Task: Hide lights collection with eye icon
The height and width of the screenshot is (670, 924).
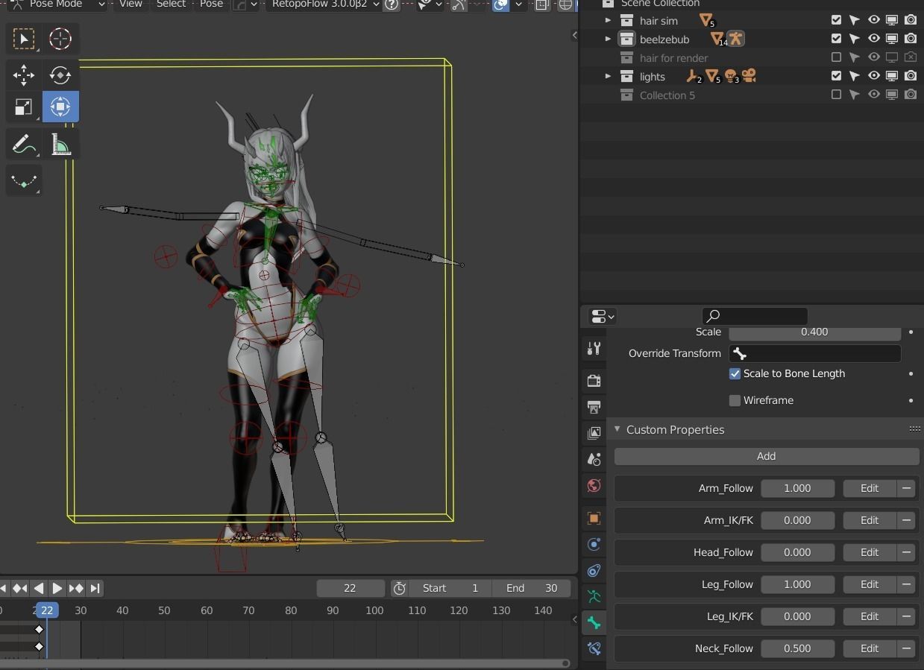Action: coord(873,76)
